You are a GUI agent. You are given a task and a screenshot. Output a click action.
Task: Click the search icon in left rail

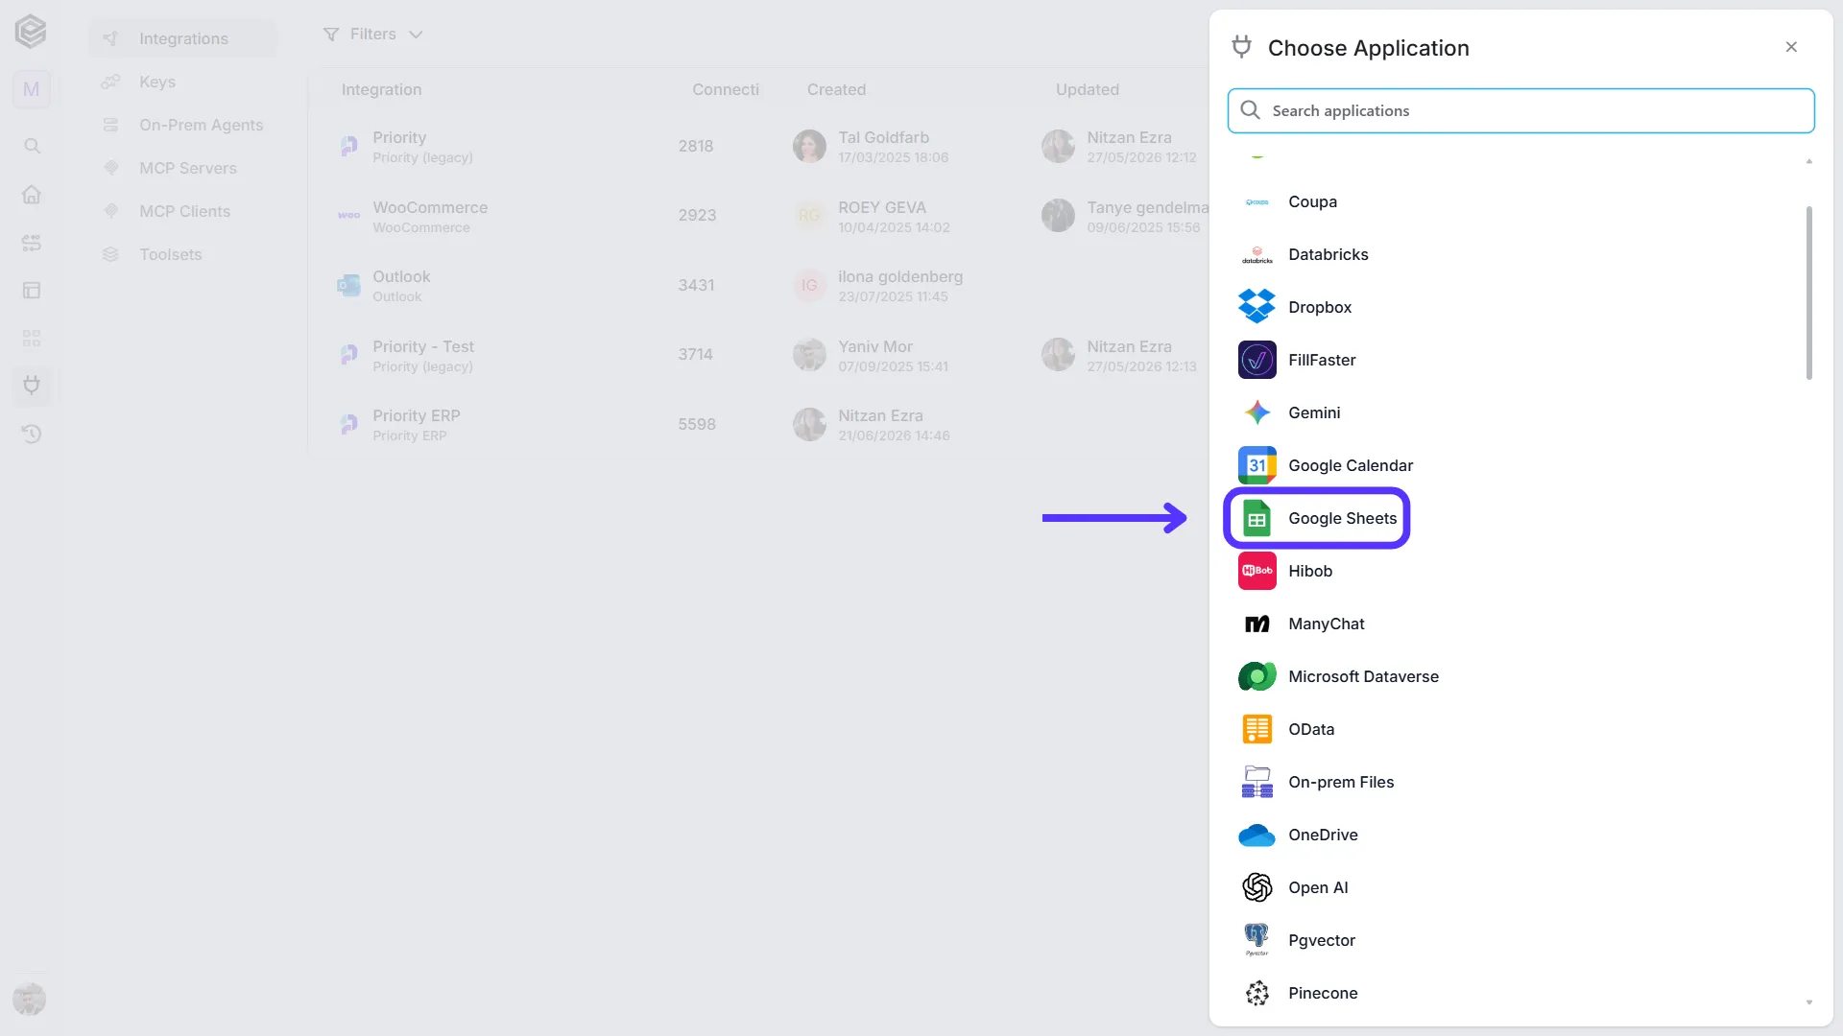coord(32,146)
